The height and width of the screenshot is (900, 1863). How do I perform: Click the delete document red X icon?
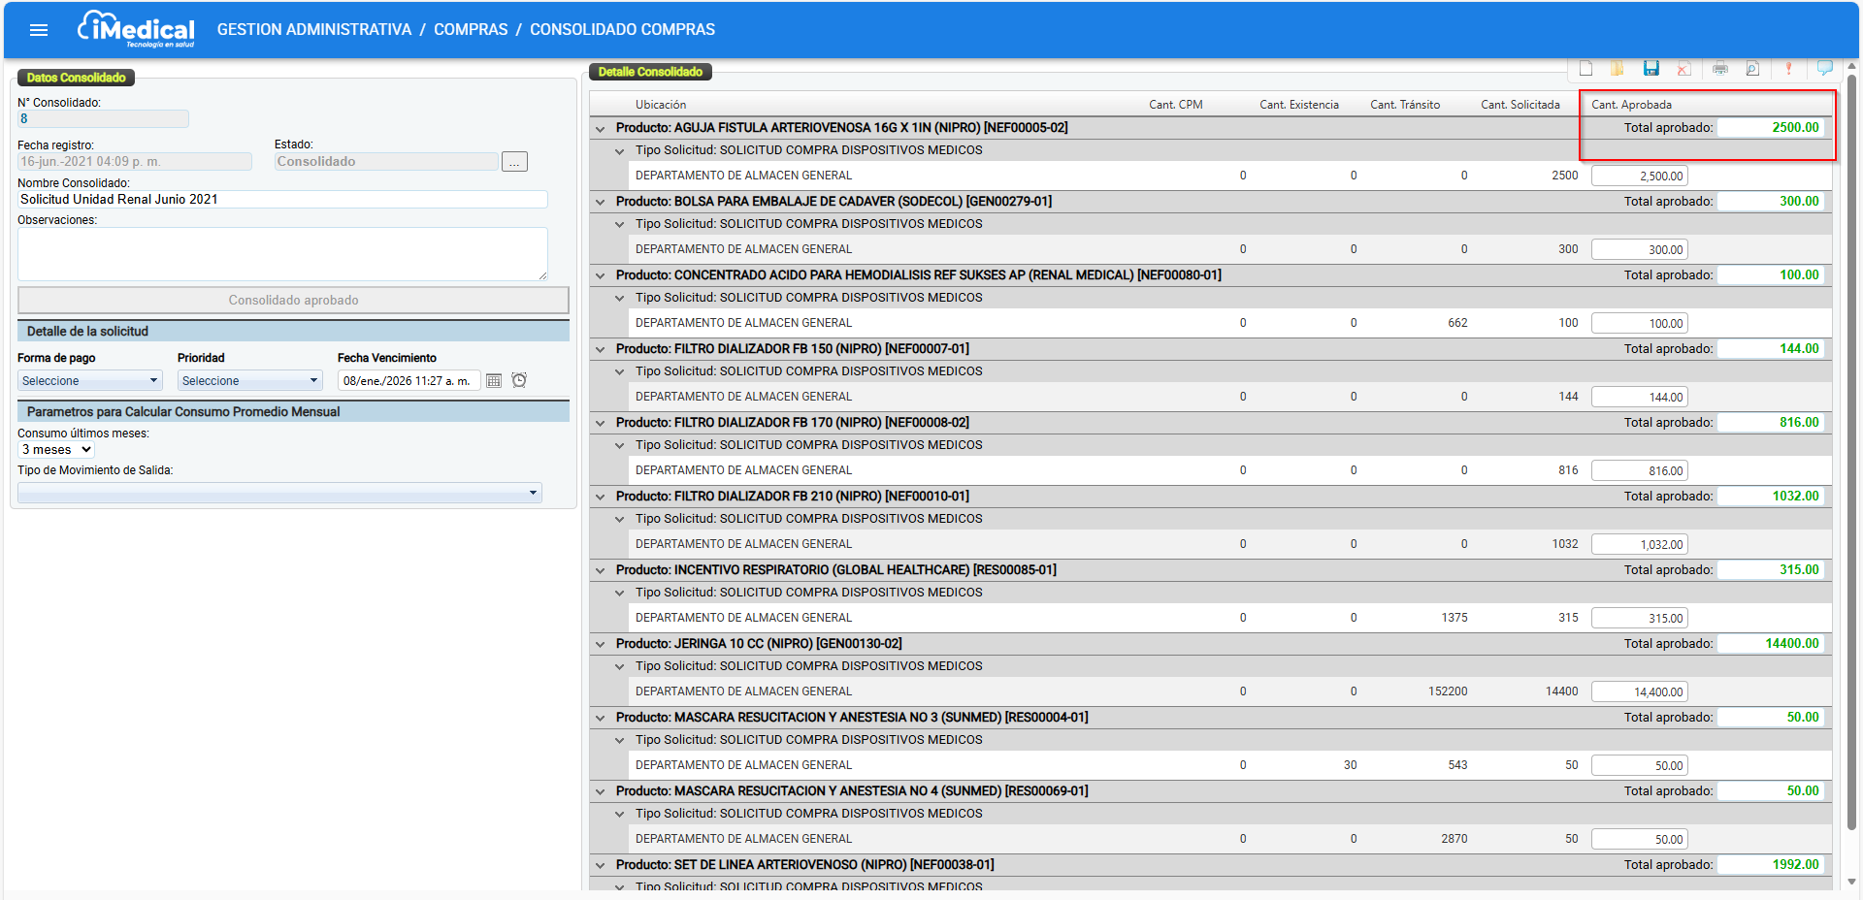(x=1684, y=69)
